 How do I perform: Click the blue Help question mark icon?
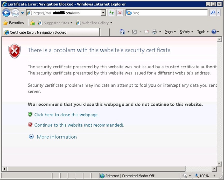(x=214, y=32)
